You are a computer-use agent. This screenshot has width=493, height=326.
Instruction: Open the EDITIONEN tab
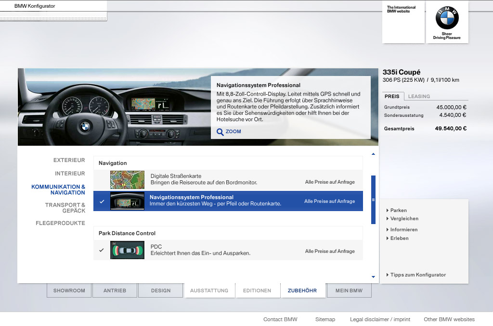click(x=257, y=290)
